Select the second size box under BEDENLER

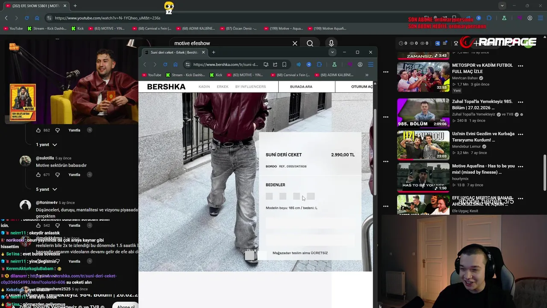283,196
